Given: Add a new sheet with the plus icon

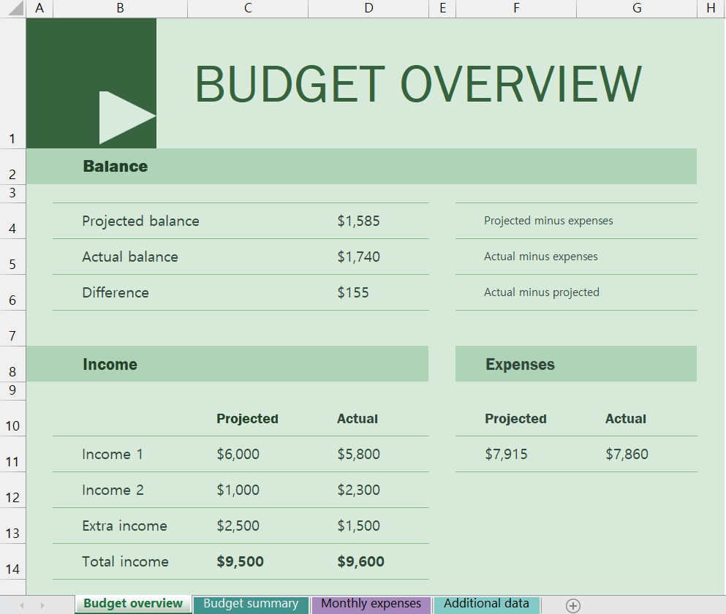Looking at the screenshot, I should tap(572, 605).
